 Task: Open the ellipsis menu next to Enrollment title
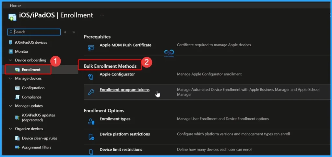(x=102, y=15)
